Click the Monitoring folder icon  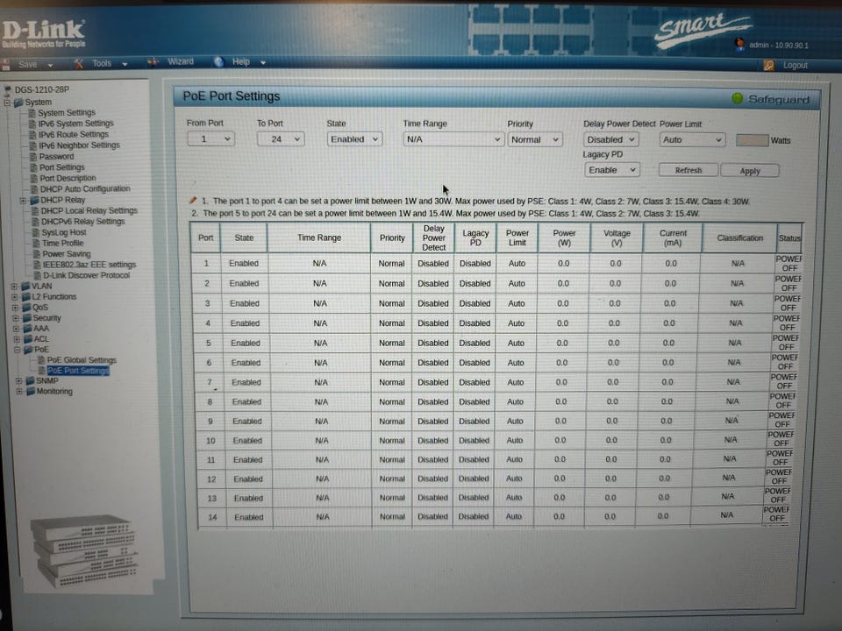[32, 391]
